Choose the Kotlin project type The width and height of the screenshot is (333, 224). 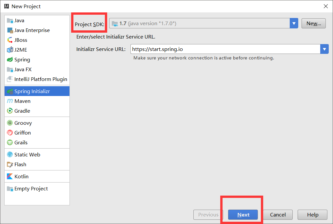coord(37,176)
